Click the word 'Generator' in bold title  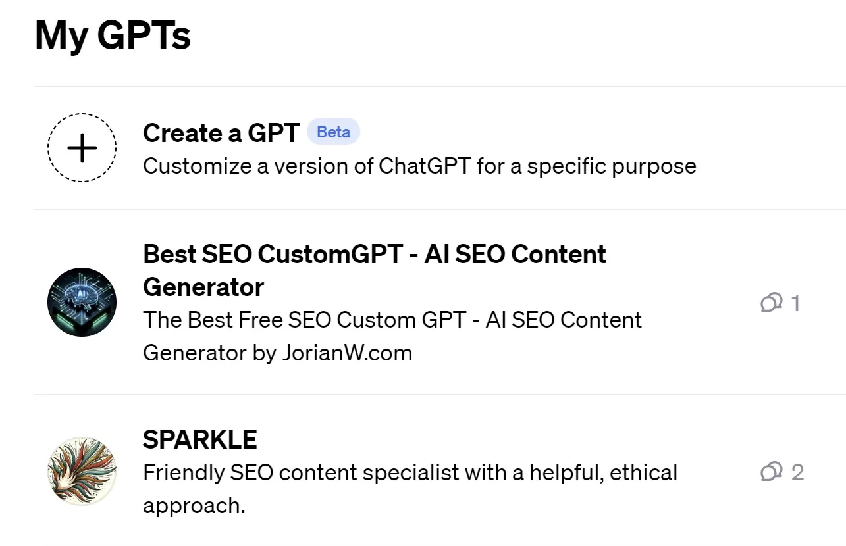click(x=203, y=287)
